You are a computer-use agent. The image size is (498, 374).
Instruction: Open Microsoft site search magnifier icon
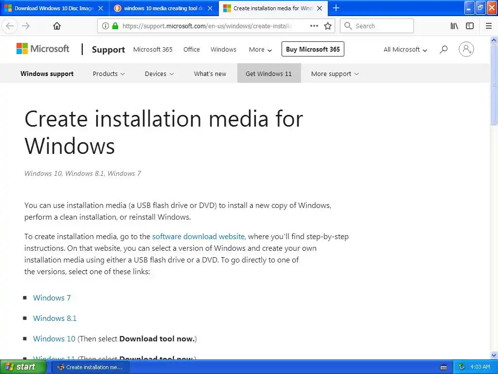point(444,49)
